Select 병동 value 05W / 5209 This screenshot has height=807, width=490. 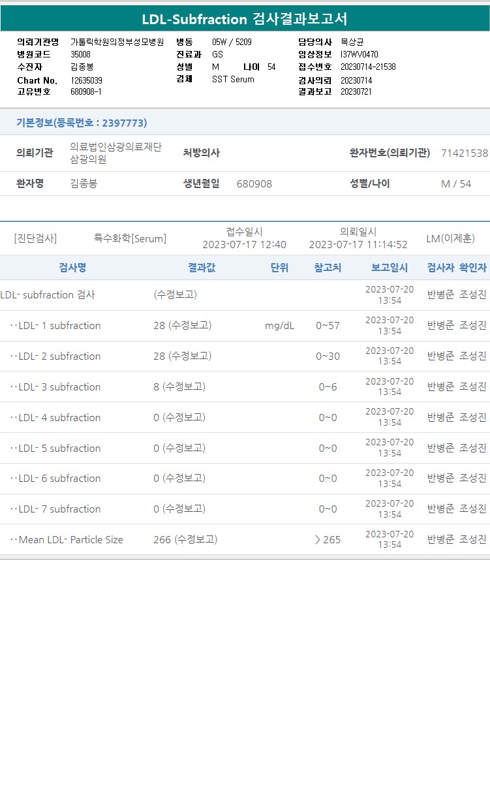(x=232, y=42)
